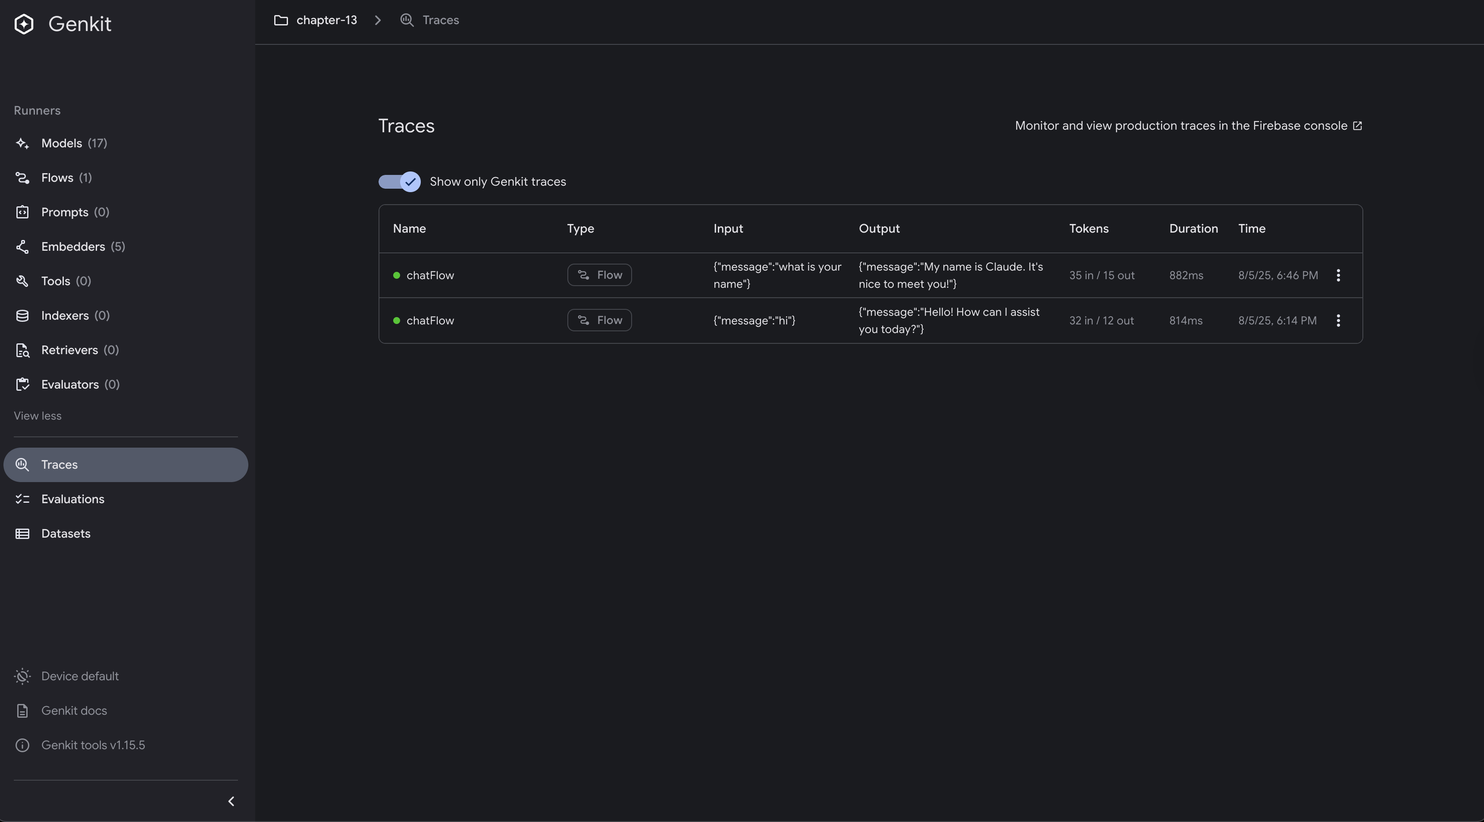This screenshot has height=822, width=1484.
Task: Click the Tokens column header
Action: click(1089, 228)
